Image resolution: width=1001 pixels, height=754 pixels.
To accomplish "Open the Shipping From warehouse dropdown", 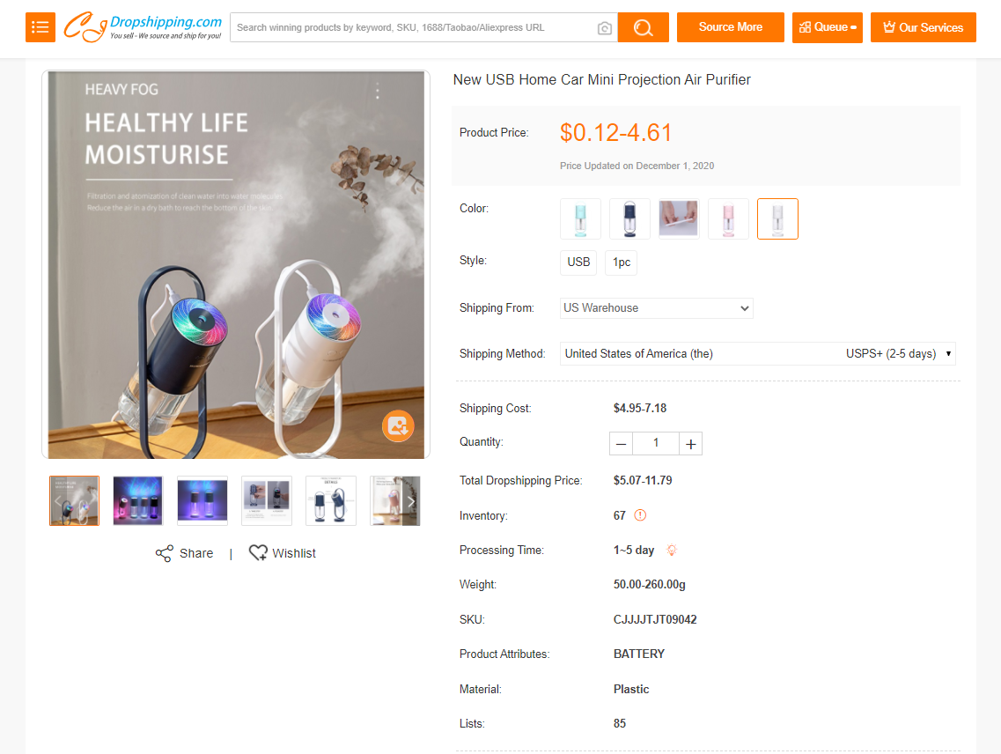I will click(x=657, y=308).
